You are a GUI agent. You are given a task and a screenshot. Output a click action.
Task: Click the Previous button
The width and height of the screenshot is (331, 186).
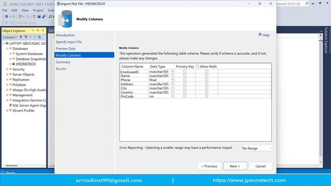pos(209,166)
